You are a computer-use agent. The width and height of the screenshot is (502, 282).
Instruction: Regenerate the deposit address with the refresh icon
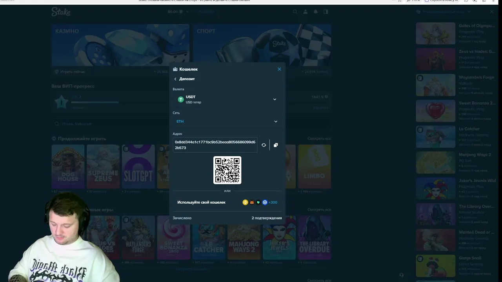[x=264, y=145]
